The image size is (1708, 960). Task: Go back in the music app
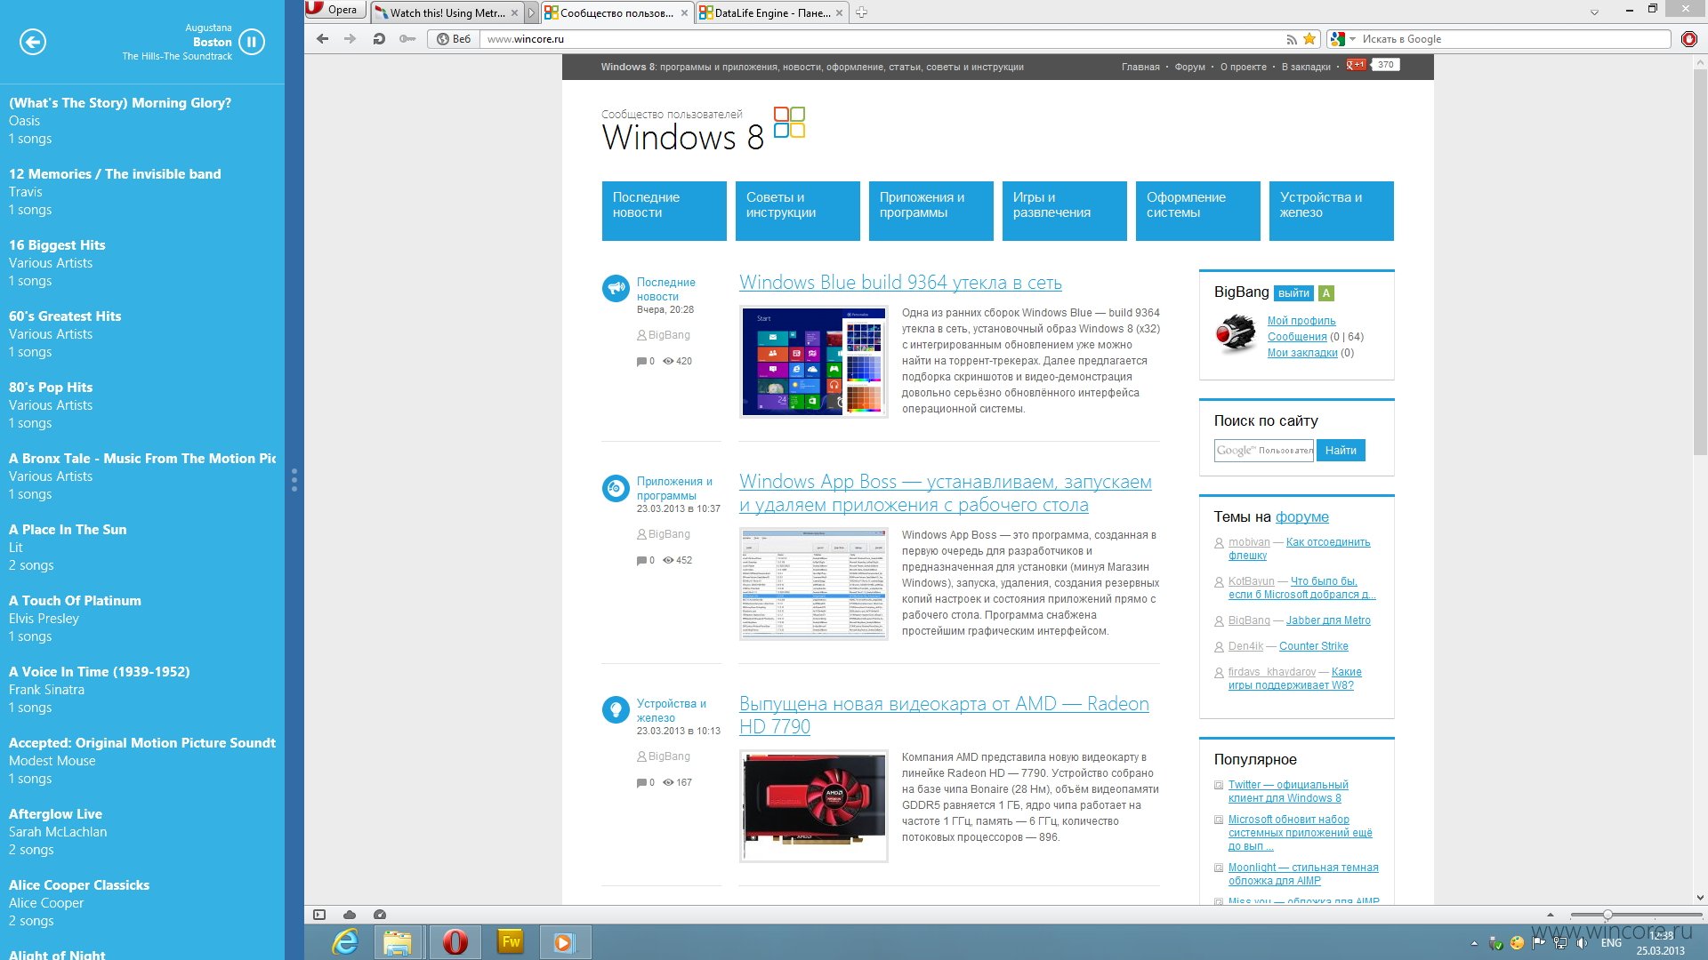[33, 42]
